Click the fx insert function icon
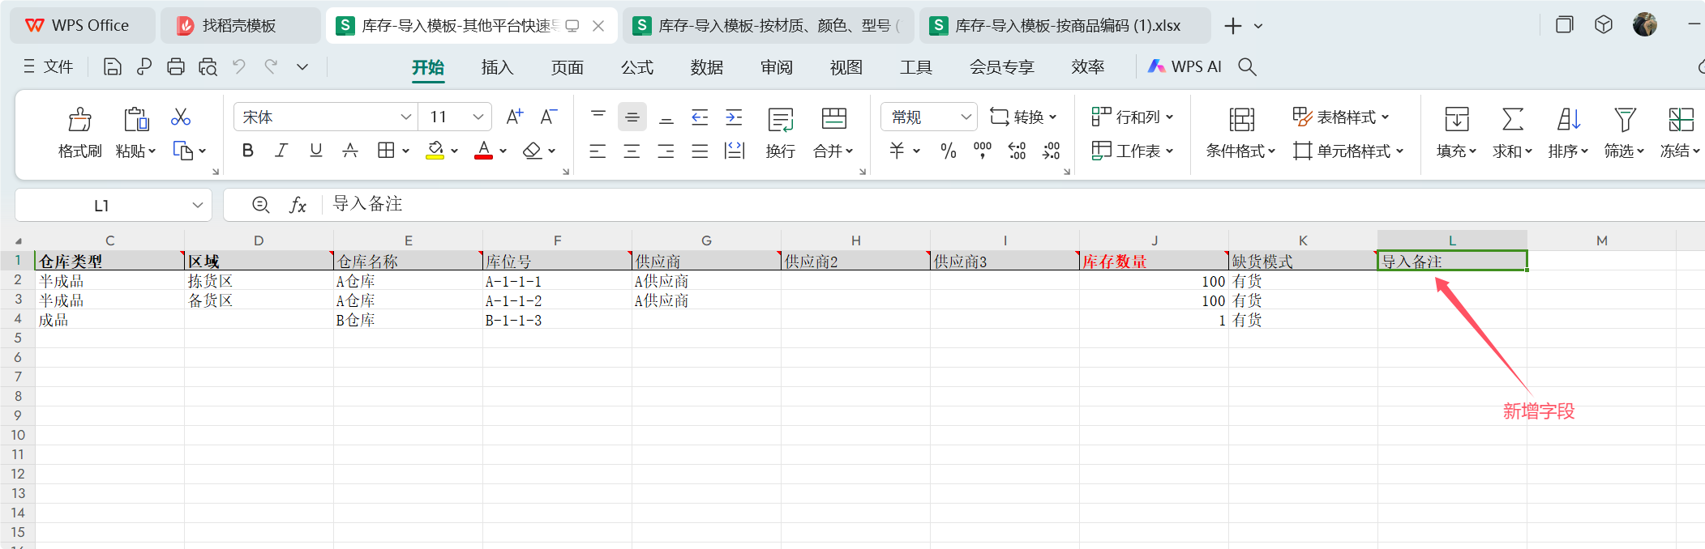1705x549 pixels. coord(298,206)
